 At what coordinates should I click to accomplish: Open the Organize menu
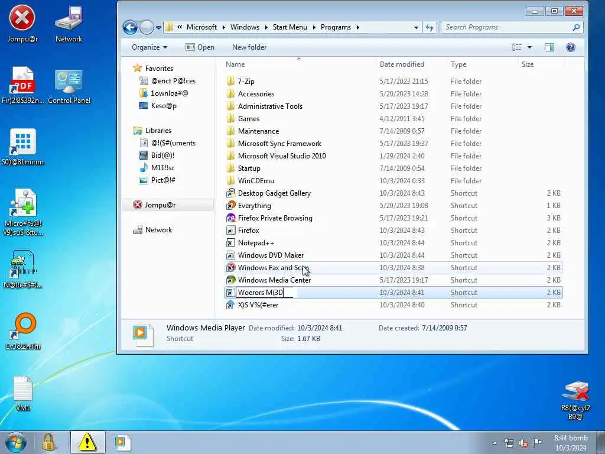pos(149,47)
